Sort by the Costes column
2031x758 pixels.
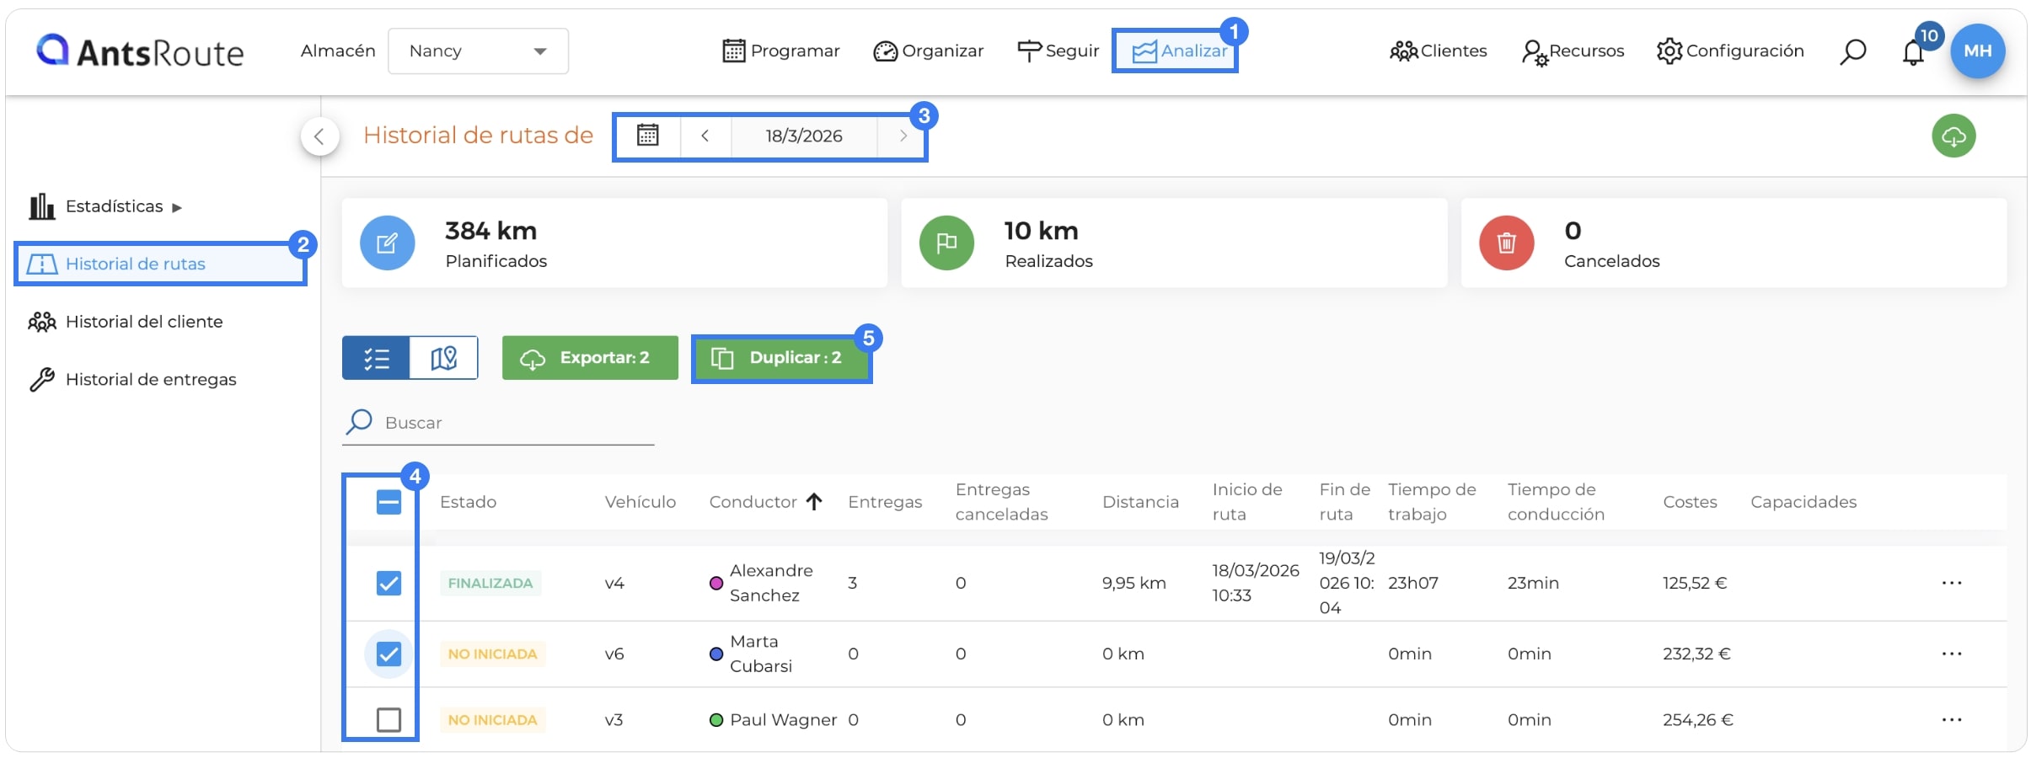[1690, 502]
